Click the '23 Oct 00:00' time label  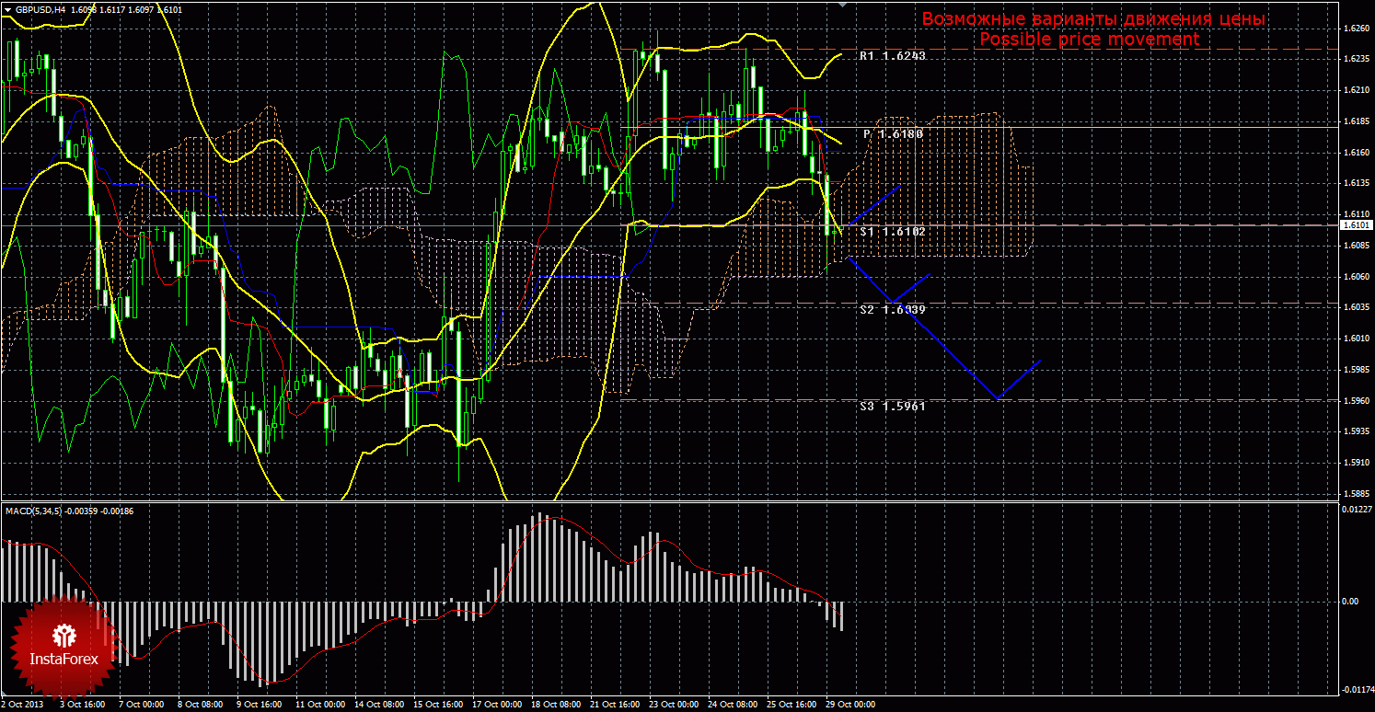pos(674,705)
